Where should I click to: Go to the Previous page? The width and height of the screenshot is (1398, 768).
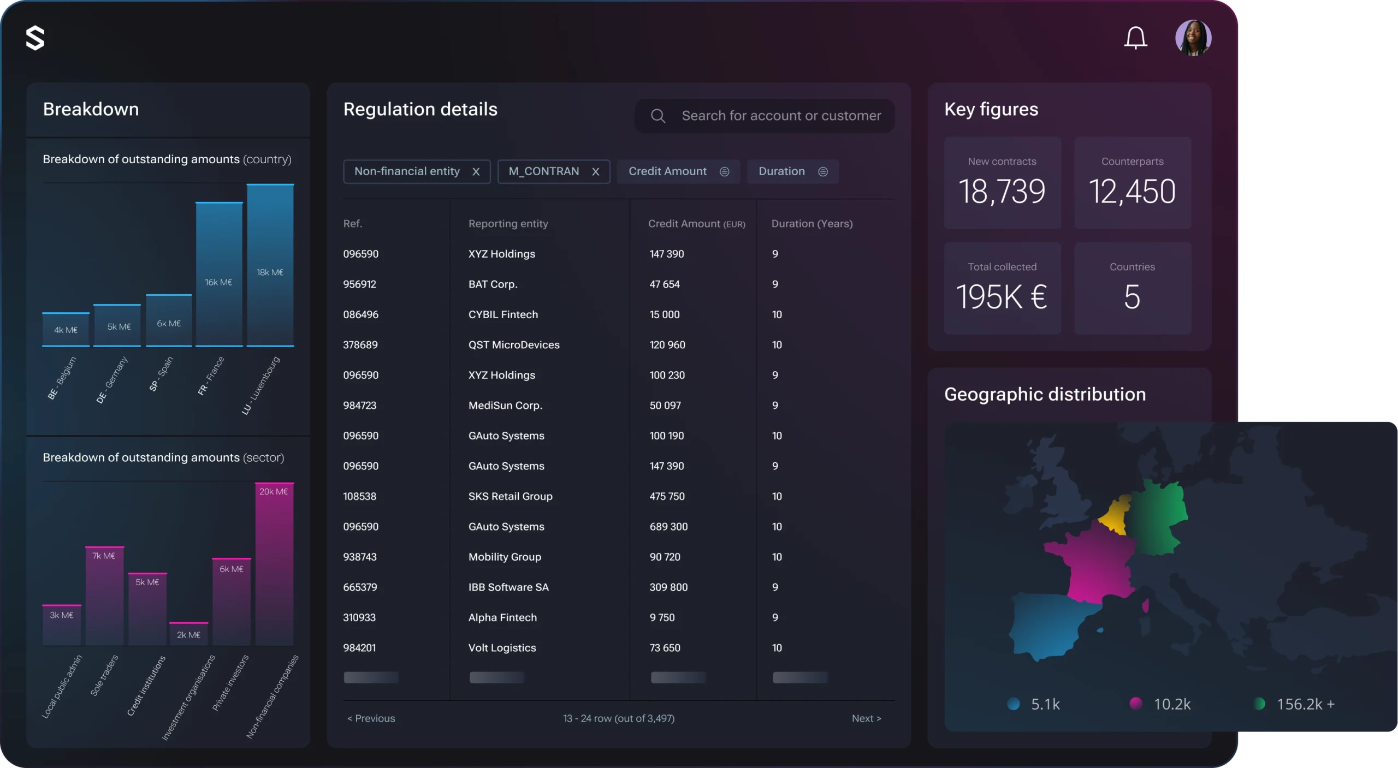click(x=371, y=718)
